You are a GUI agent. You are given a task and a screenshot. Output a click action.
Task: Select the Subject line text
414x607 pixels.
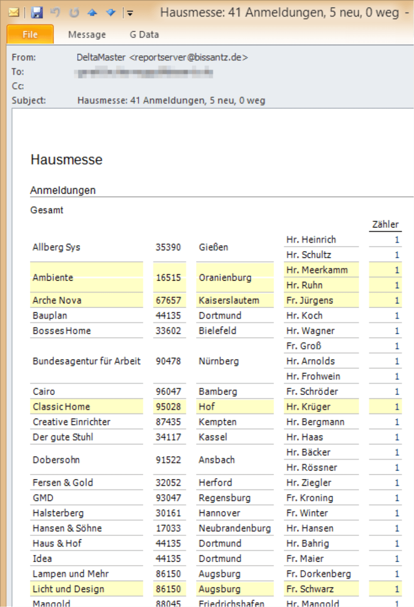[x=171, y=100]
